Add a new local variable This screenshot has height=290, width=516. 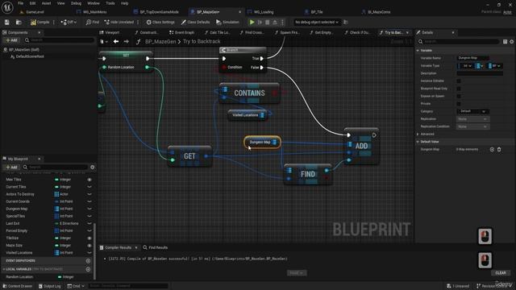[x=88, y=269]
